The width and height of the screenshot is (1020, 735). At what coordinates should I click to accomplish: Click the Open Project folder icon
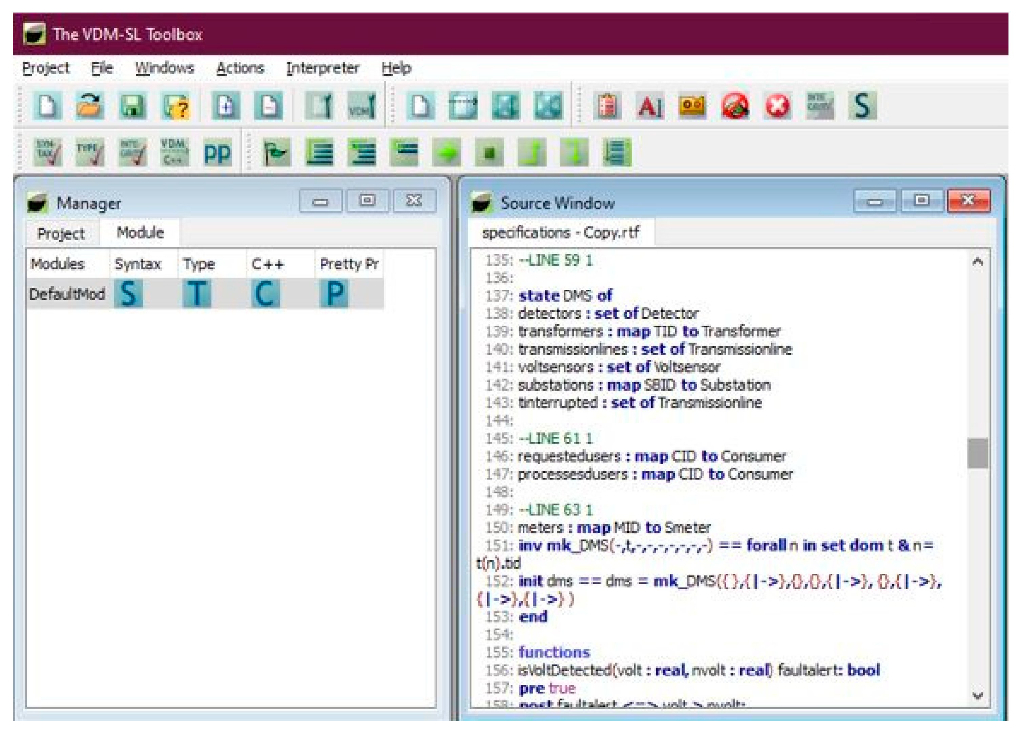pyautogui.click(x=89, y=106)
